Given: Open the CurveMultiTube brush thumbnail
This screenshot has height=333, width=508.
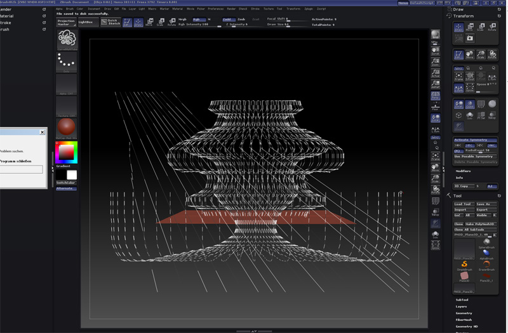Looking at the screenshot, I should click(x=67, y=40).
